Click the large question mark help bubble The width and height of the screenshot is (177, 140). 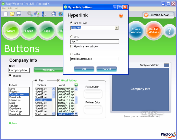[x=170, y=31]
